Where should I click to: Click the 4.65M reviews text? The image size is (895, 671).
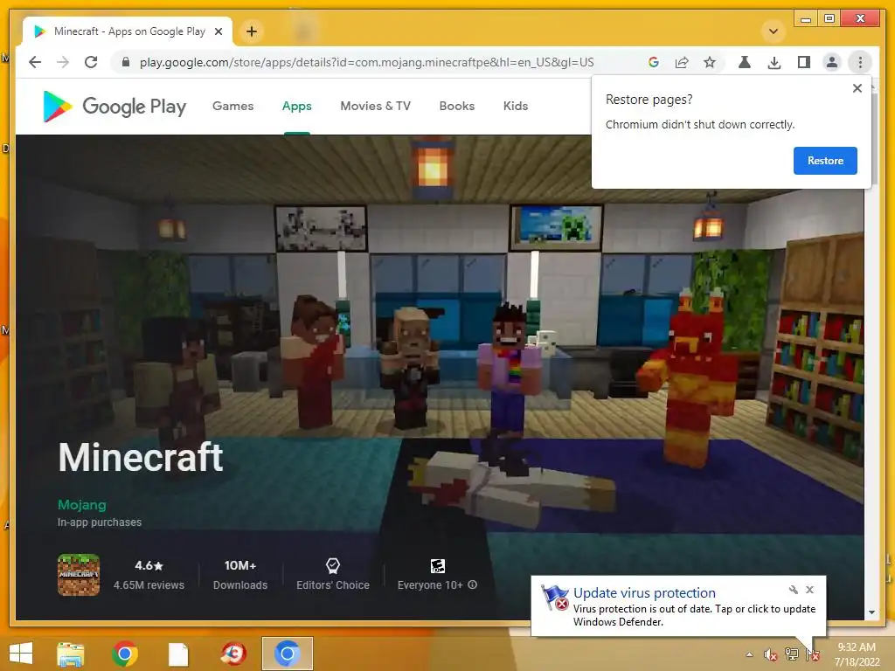coord(149,585)
